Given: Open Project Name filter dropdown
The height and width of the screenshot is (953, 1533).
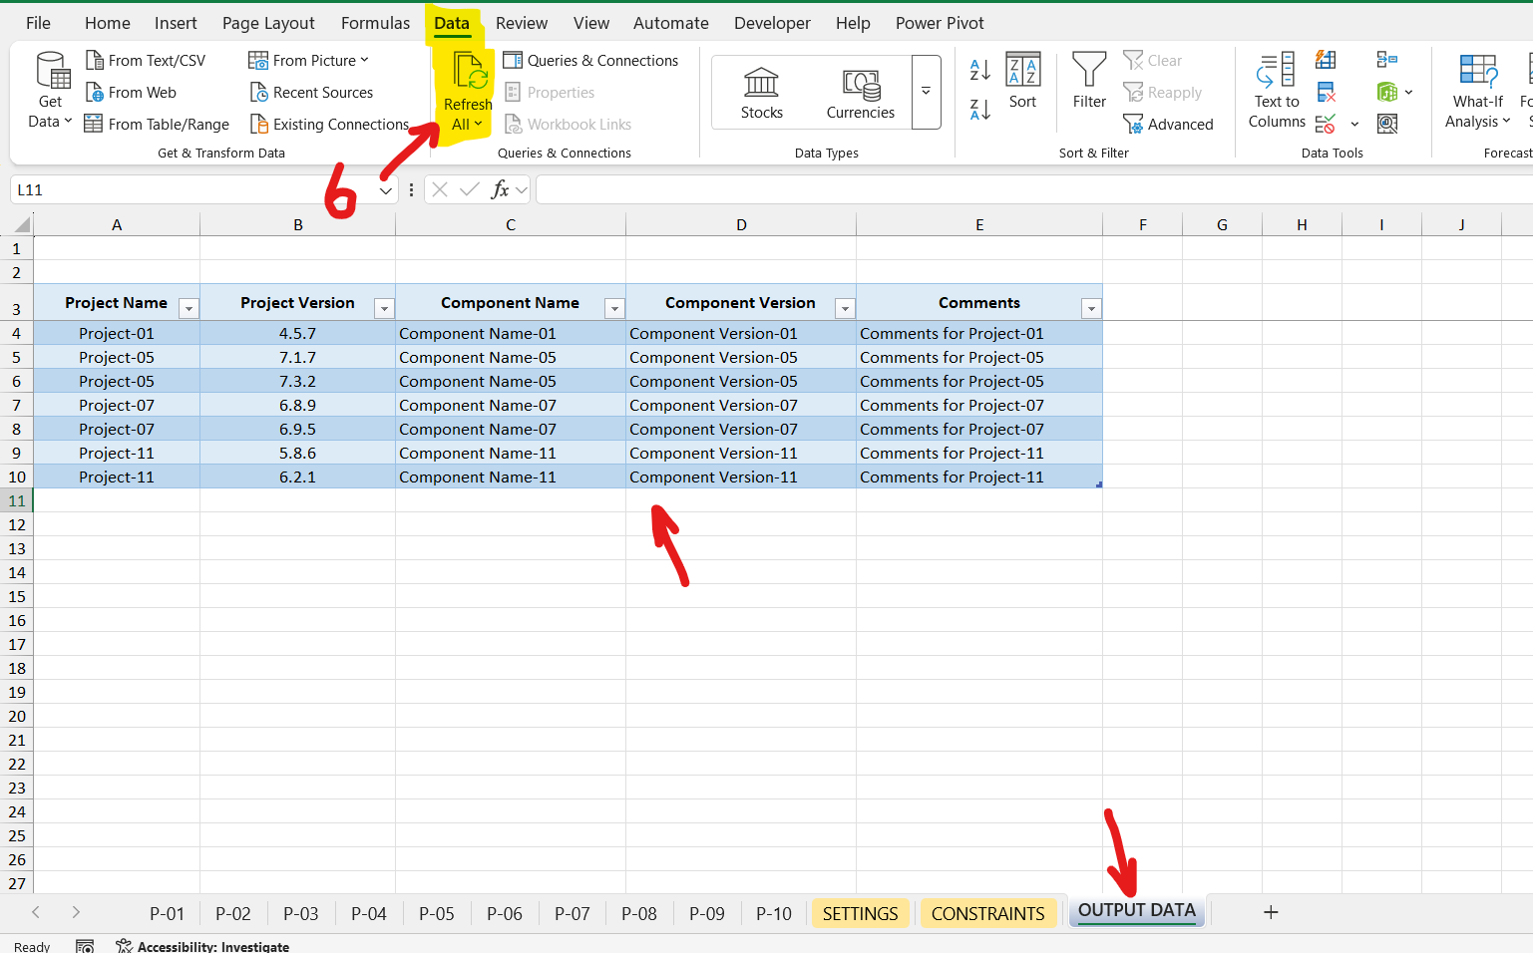Looking at the screenshot, I should click(189, 309).
